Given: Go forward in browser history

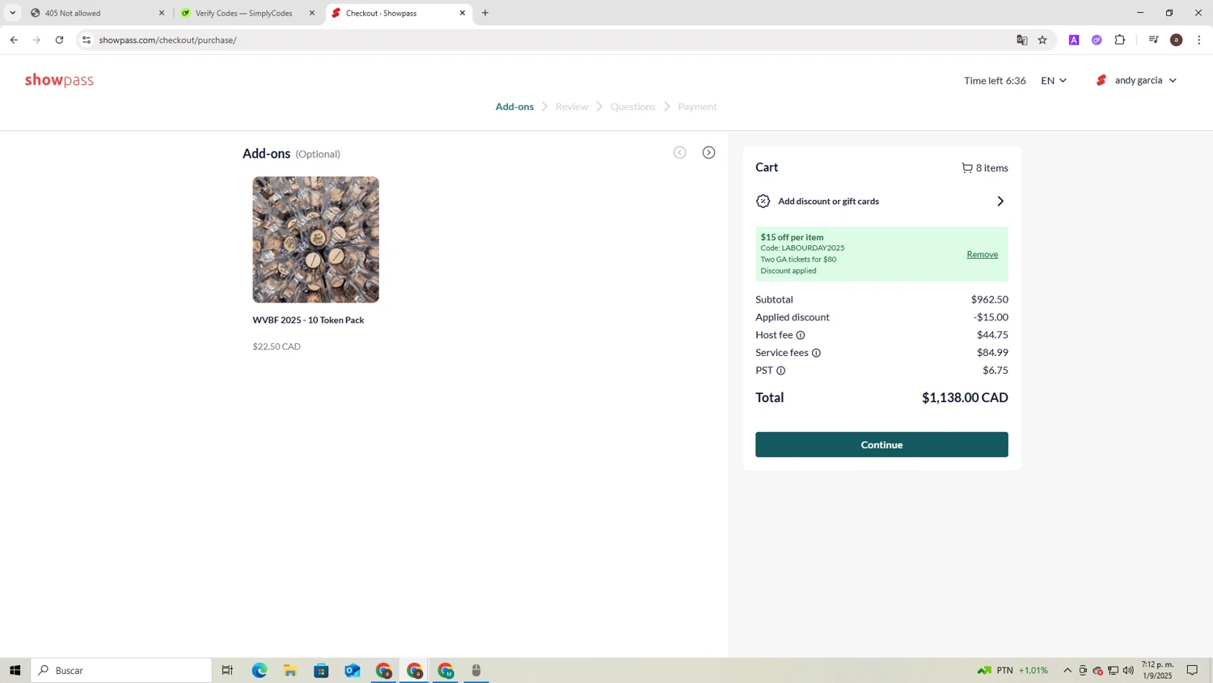Looking at the screenshot, I should [x=36, y=40].
